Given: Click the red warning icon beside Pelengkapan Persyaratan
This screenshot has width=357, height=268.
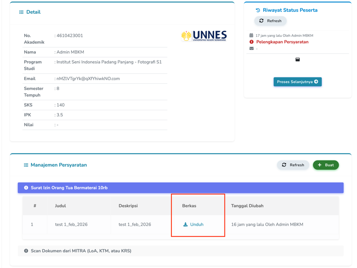Looking at the screenshot, I should click(x=251, y=42).
